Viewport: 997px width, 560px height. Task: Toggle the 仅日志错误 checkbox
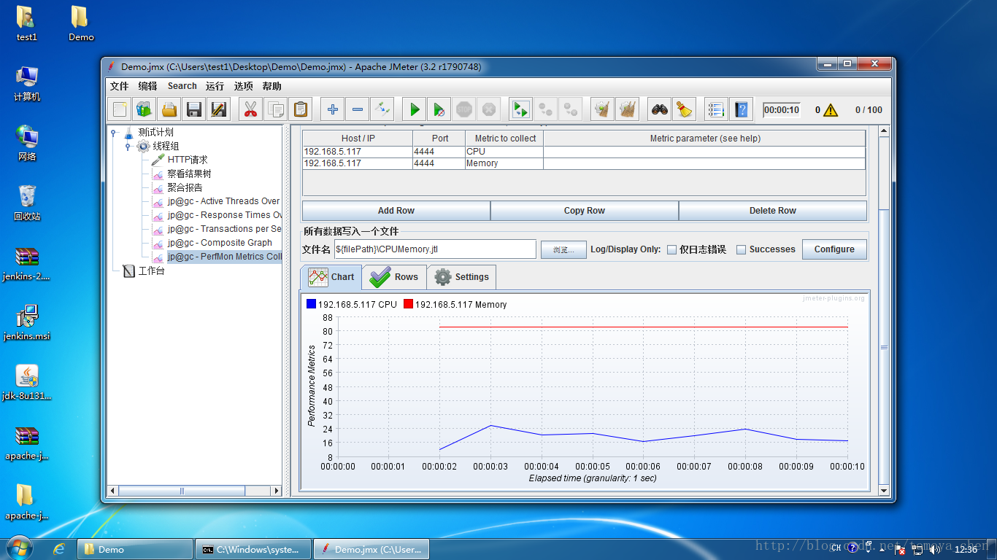(x=671, y=249)
